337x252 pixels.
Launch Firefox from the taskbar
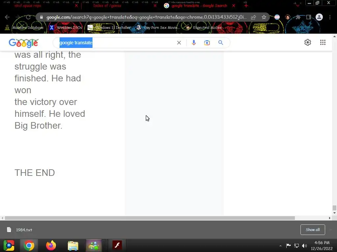51,245
